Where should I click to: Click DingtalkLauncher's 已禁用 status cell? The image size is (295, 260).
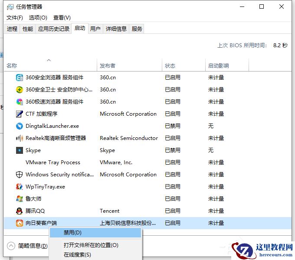pos(173,126)
